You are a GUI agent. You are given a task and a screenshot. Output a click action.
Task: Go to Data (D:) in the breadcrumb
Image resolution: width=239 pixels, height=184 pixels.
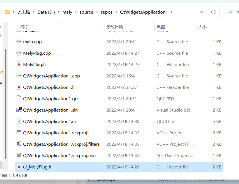coord(46,12)
